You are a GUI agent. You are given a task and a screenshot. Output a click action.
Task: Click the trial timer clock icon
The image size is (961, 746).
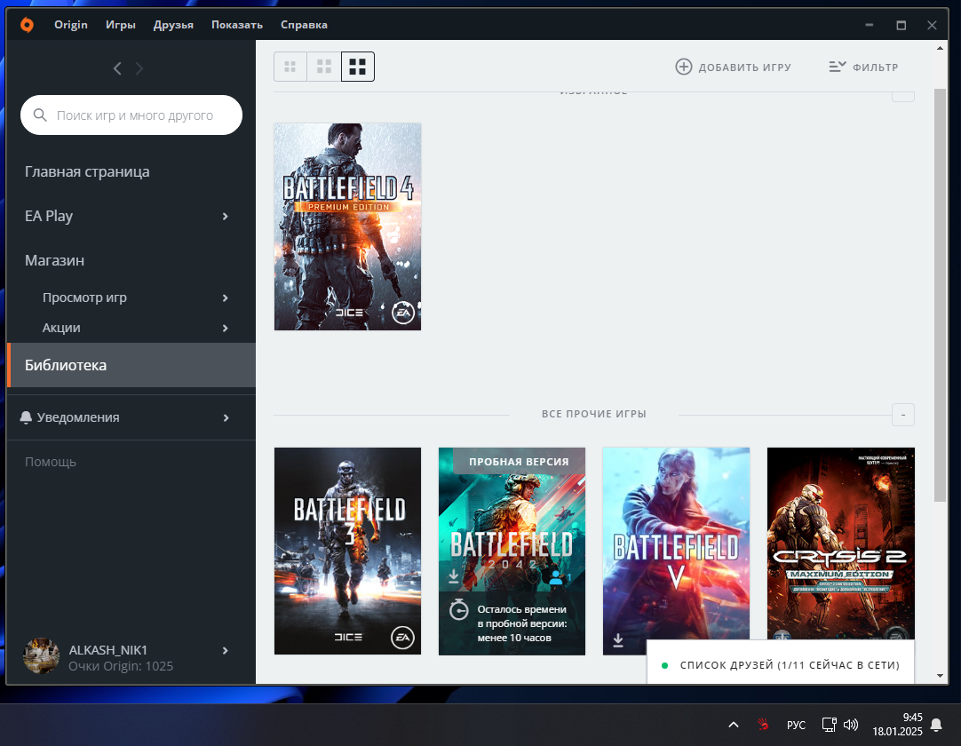coord(459,609)
